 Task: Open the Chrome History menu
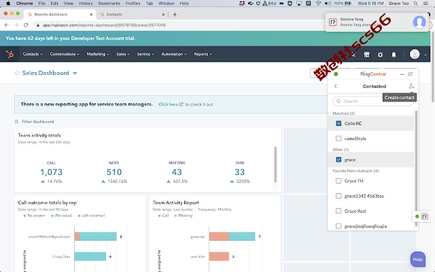pos(86,3)
